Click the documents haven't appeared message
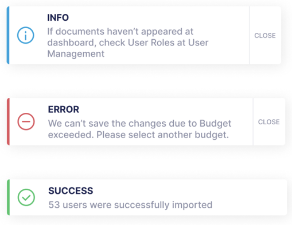This screenshot has height=225, width=292. tap(128, 43)
